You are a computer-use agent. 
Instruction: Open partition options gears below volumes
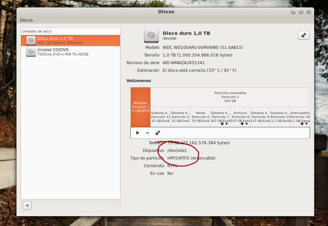158,133
